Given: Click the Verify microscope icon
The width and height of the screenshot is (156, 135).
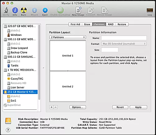Looking at the screenshot, I should 6,10.
